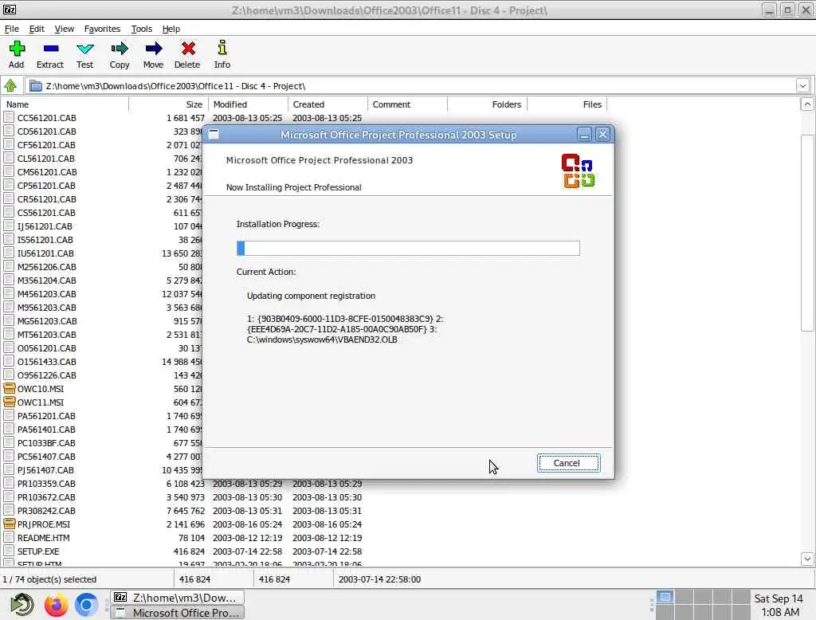Click the Add toolbar icon
Image resolution: width=816 pixels, height=620 pixels.
tap(17, 49)
